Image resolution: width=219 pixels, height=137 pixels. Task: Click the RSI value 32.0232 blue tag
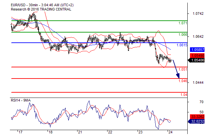pos(196,121)
